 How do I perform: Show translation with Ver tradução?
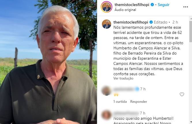(123, 78)
